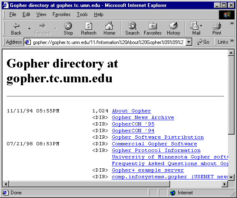Open the Address bar dropdown list
The height and width of the screenshot is (198, 237).
tap(189, 42)
